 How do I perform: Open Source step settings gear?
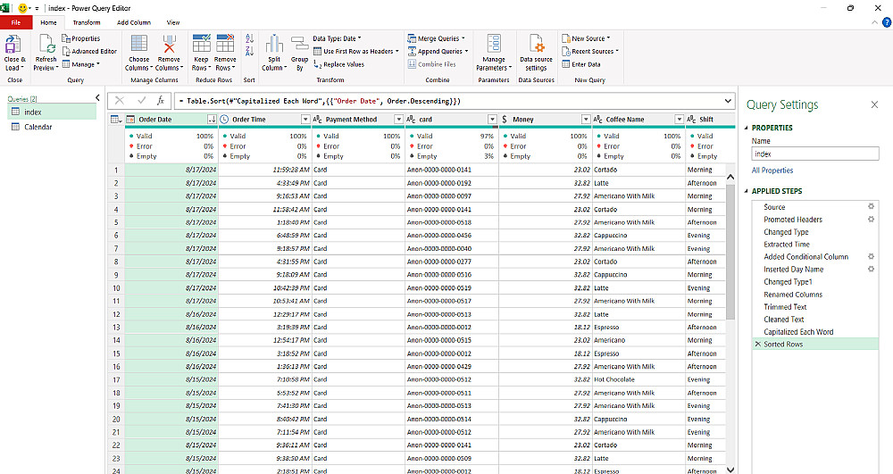[x=871, y=206]
